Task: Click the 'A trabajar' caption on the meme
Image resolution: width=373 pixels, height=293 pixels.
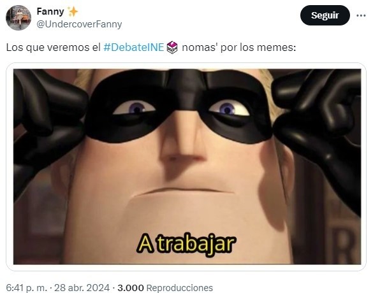Action: click(x=186, y=244)
